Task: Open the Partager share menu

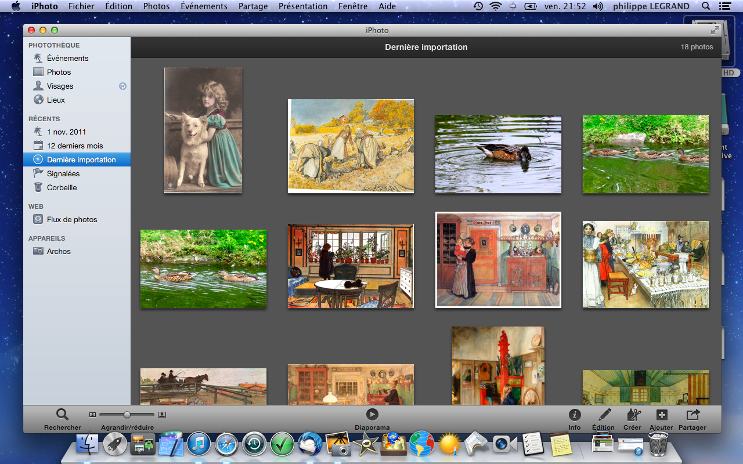Action: [693, 415]
